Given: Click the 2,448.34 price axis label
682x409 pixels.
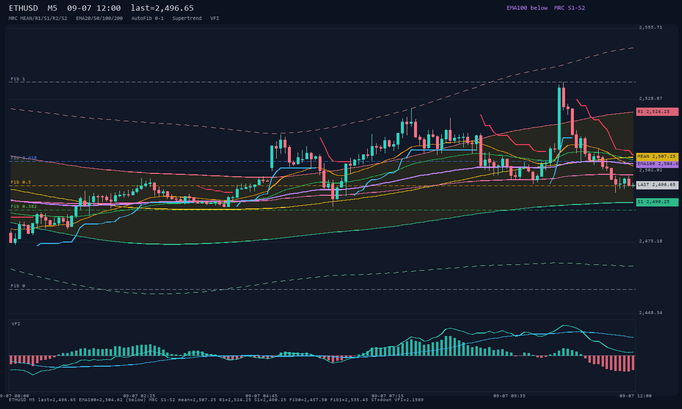Looking at the screenshot, I should point(650,313).
